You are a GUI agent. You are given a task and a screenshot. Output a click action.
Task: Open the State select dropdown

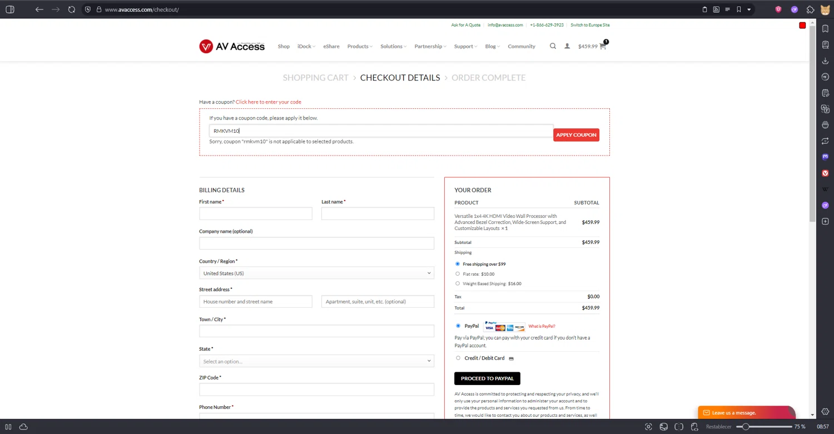(x=316, y=361)
